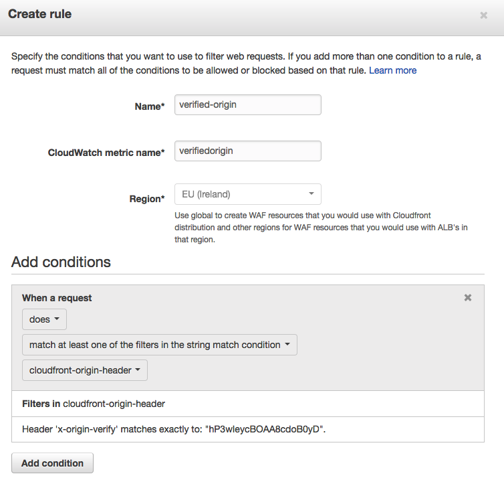Click the 'Filters in cloudfront-origin-header' row
Screen dimensions: 504x488
pyautogui.click(x=248, y=404)
